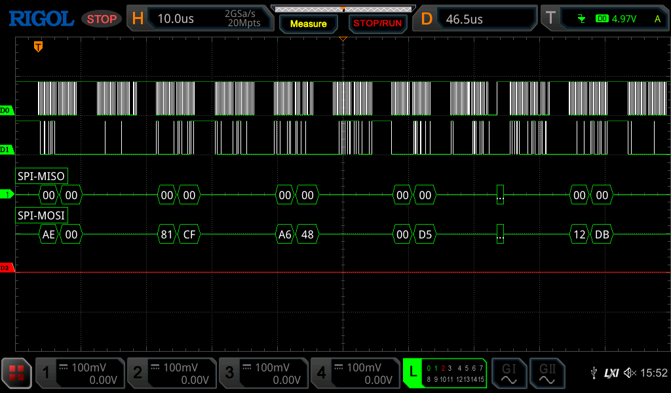Viewport: 671px width, 393px height.
Task: Select the D0 digital channel label
Action: point(6,110)
